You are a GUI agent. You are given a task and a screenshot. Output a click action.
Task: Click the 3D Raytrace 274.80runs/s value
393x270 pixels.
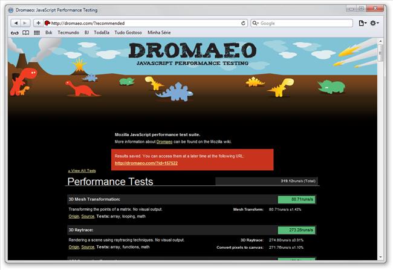point(286,240)
